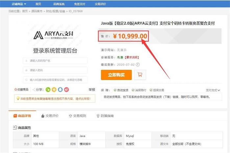Select the 自动发货 guarantee tab

[x=121, y=90]
